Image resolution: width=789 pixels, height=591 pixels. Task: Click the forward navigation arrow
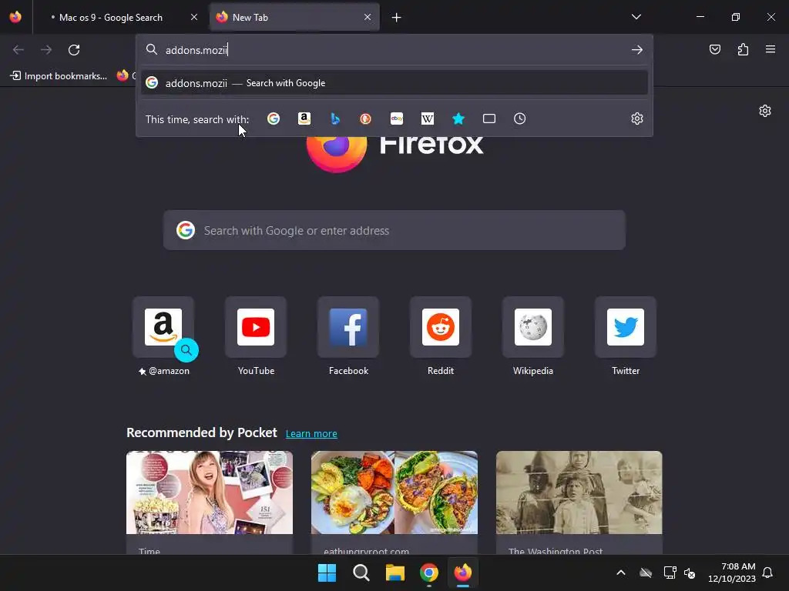point(46,50)
